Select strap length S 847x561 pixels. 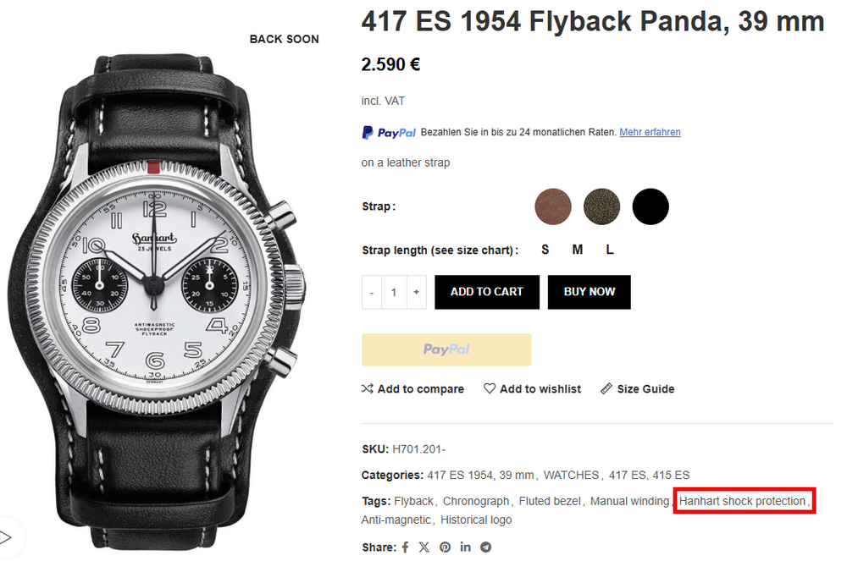(x=545, y=250)
